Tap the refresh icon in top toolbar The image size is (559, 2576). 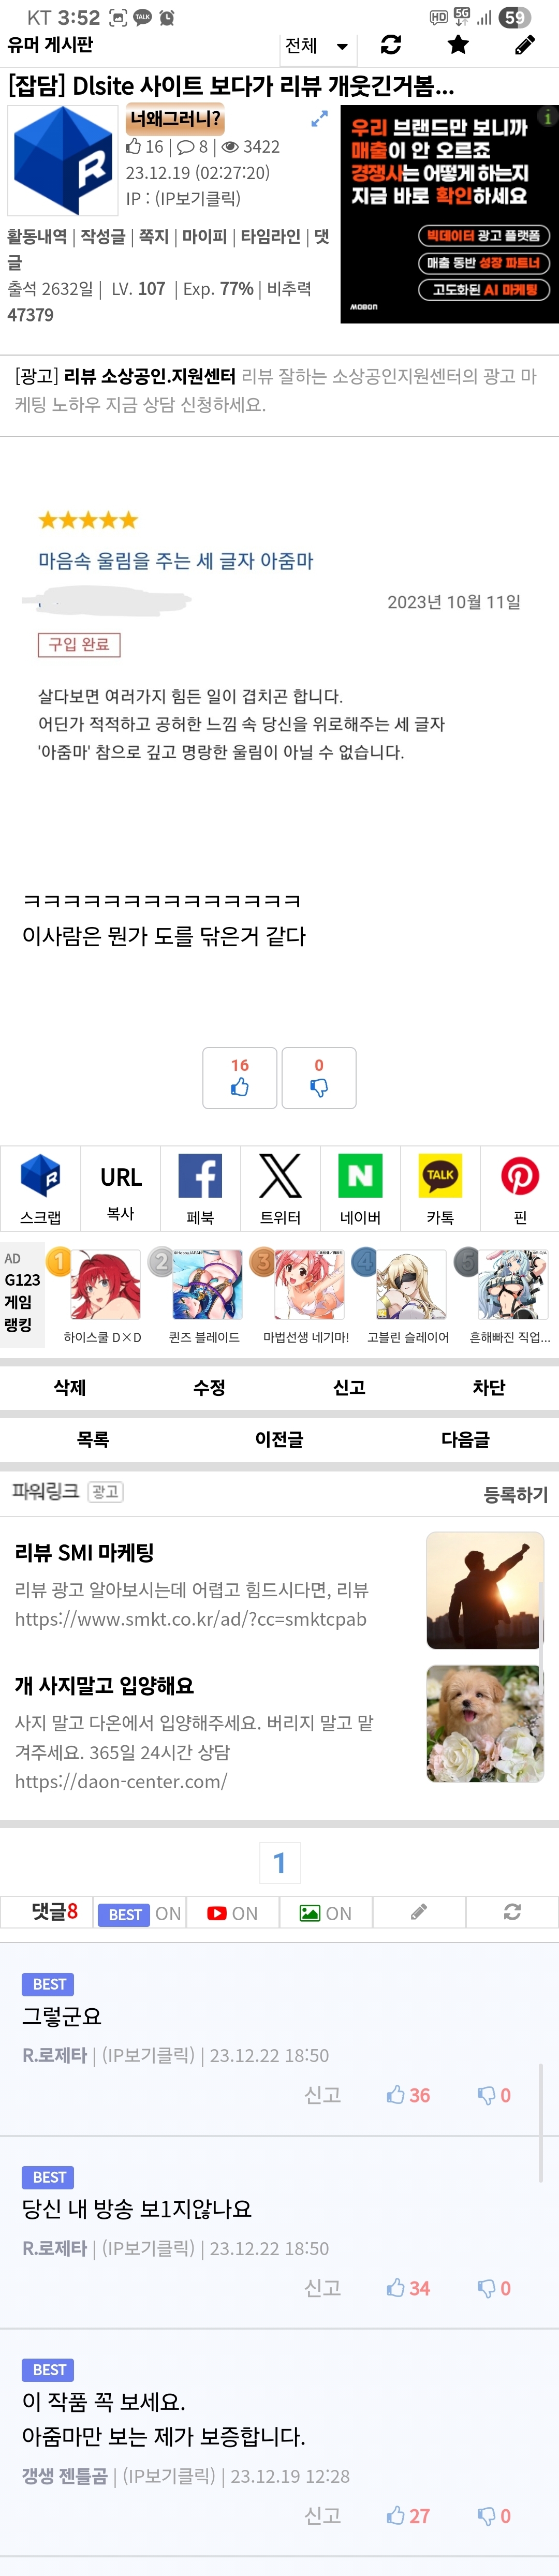pos(391,45)
